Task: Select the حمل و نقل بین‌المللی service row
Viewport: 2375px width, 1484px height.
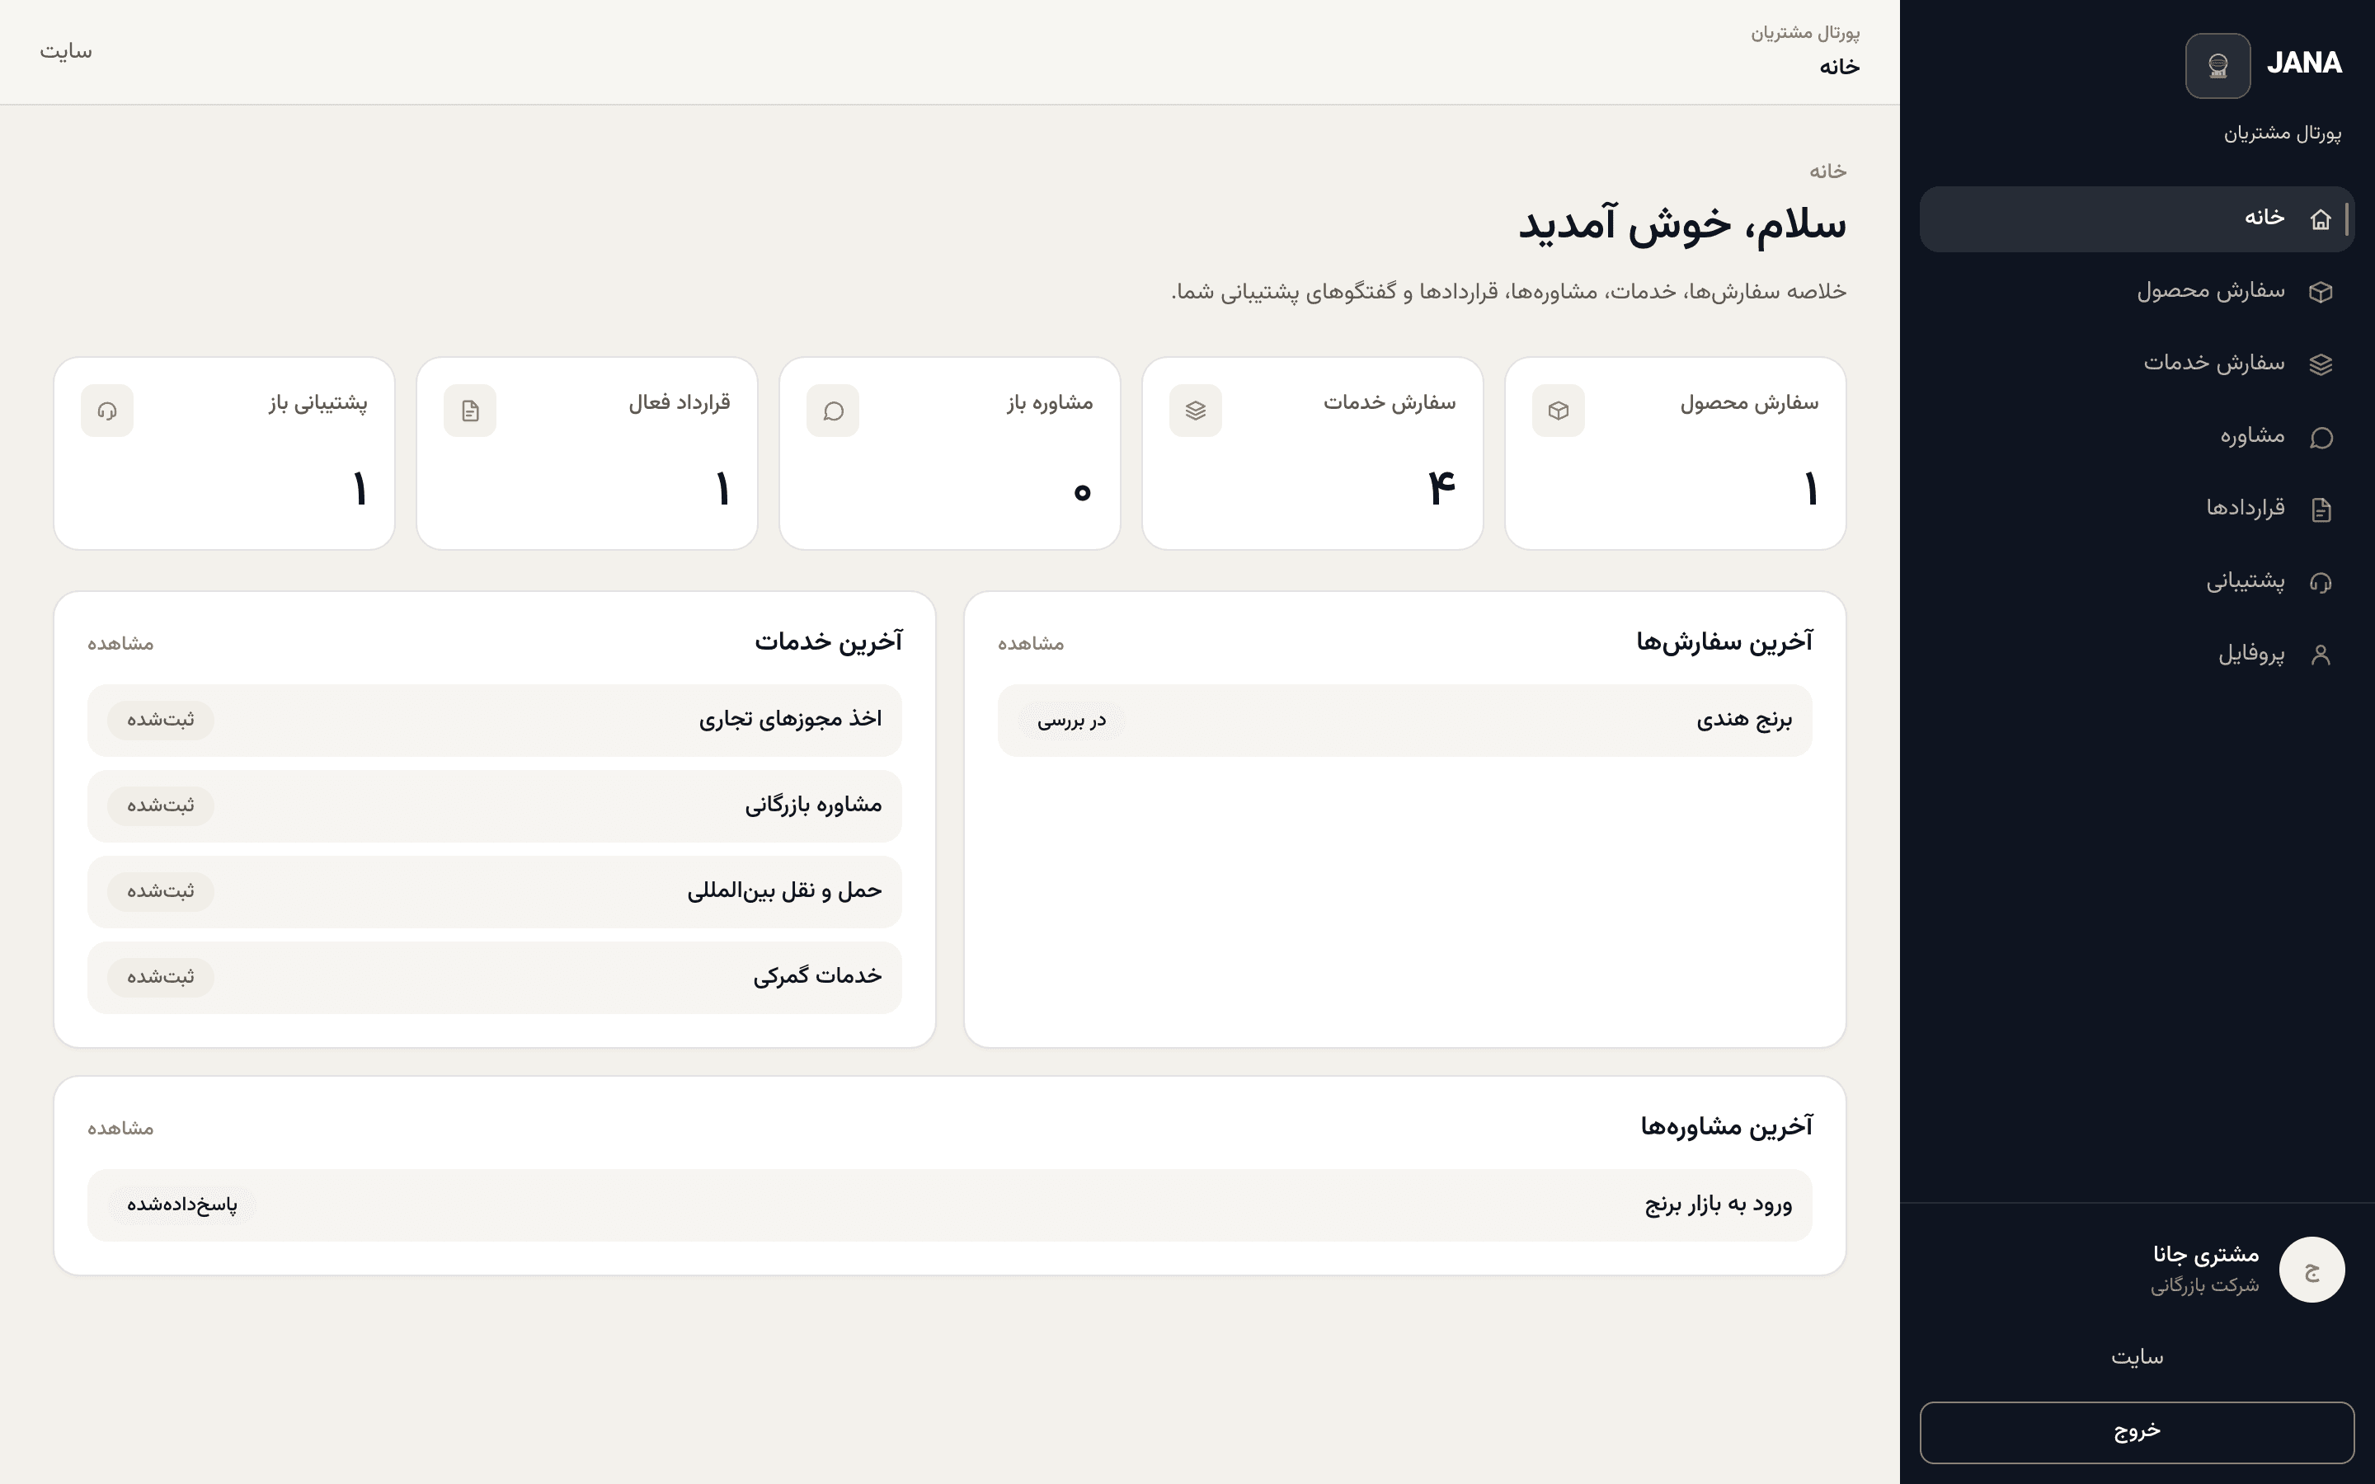Action: point(495,891)
